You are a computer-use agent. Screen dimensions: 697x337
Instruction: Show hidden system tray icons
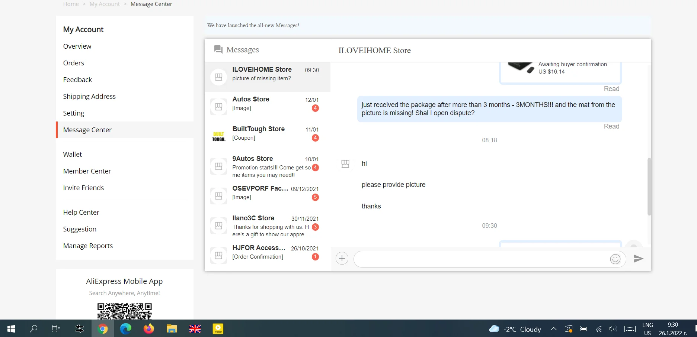[x=554, y=329]
